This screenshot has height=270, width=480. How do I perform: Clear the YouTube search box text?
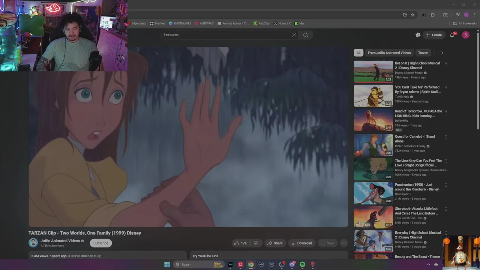click(294, 35)
